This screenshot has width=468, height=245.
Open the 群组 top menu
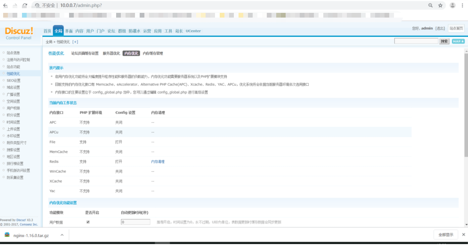[122, 31]
